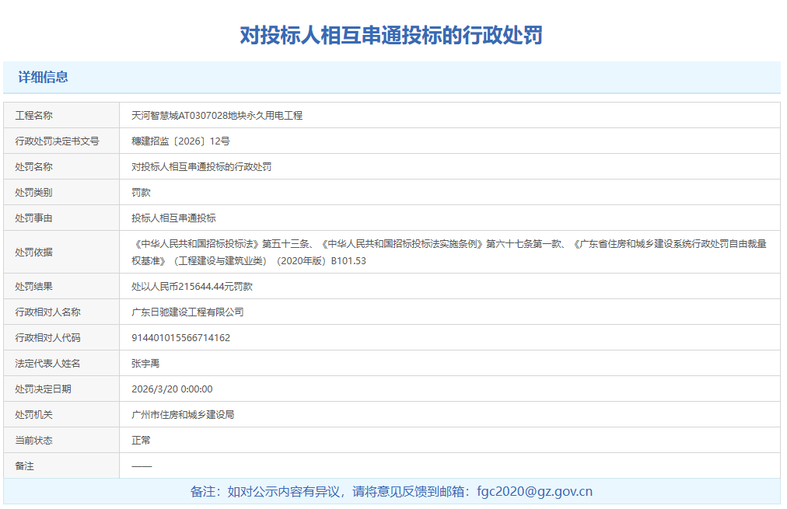This screenshot has height=509, width=787.
Task: Click legal representative name 张宇禹
Action: (x=145, y=363)
